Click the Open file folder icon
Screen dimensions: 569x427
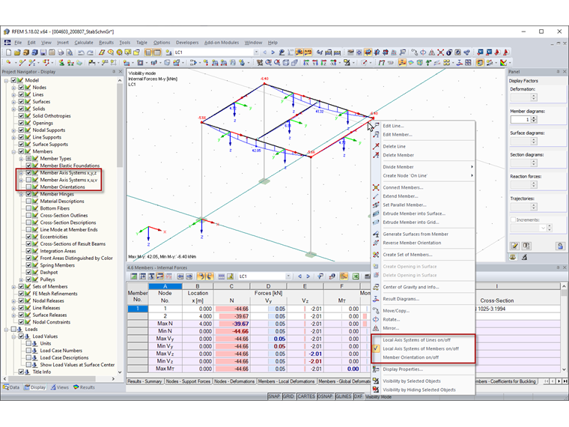click(x=17, y=52)
